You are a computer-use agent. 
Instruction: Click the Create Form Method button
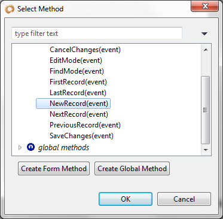click(x=54, y=169)
